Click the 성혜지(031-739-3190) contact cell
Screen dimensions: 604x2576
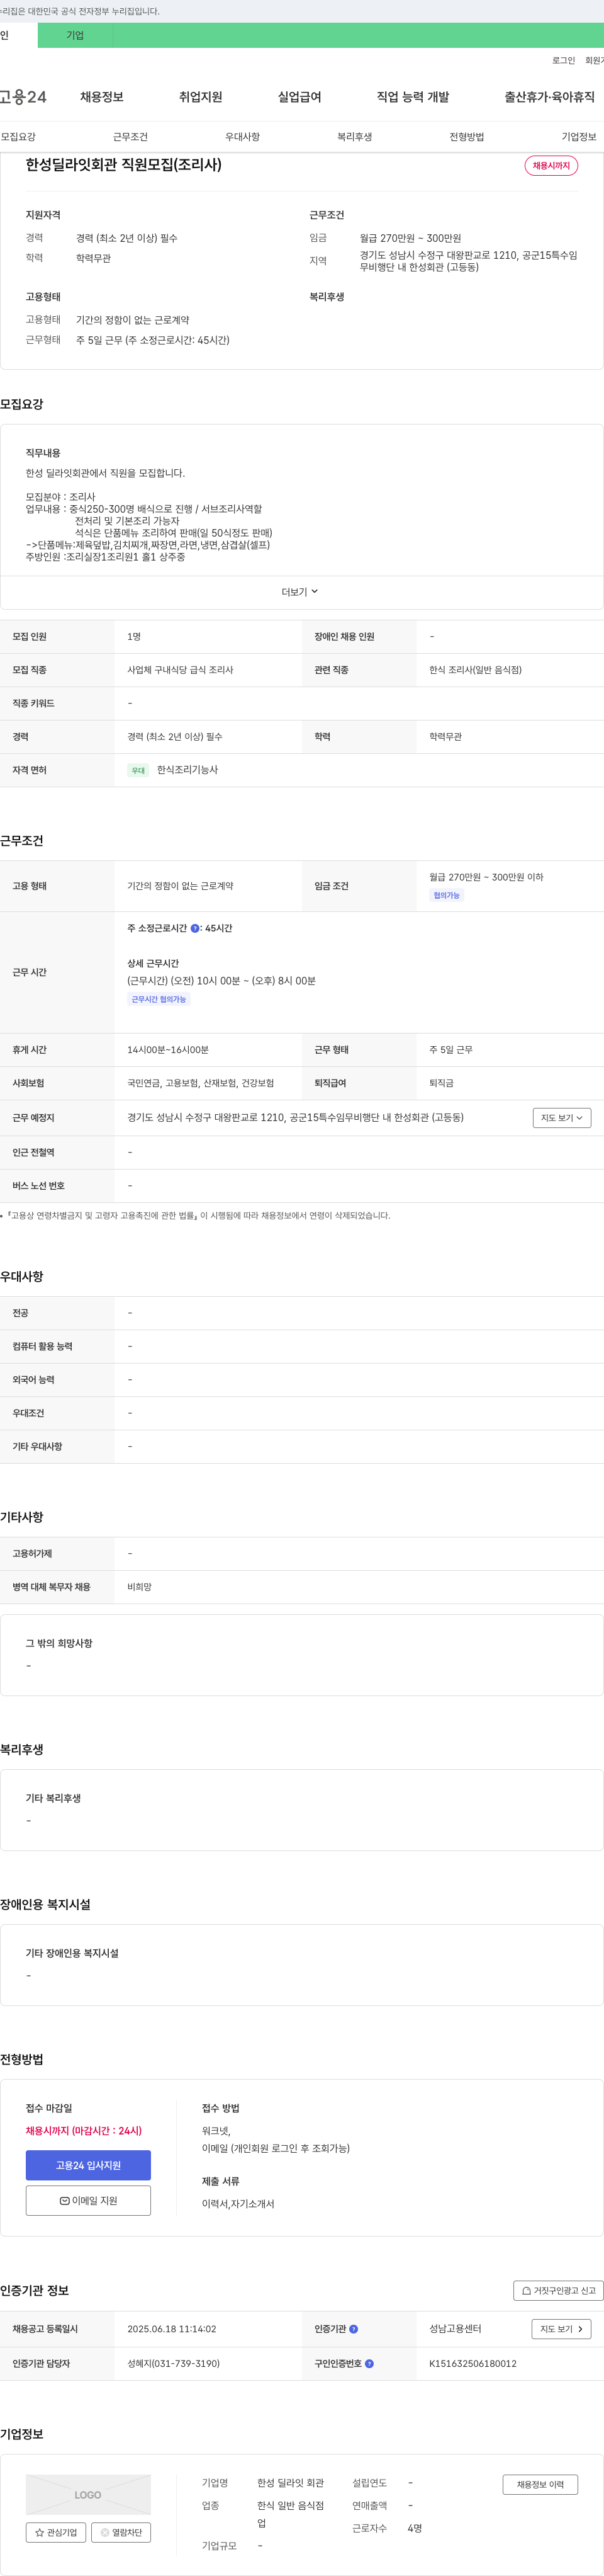(174, 2364)
